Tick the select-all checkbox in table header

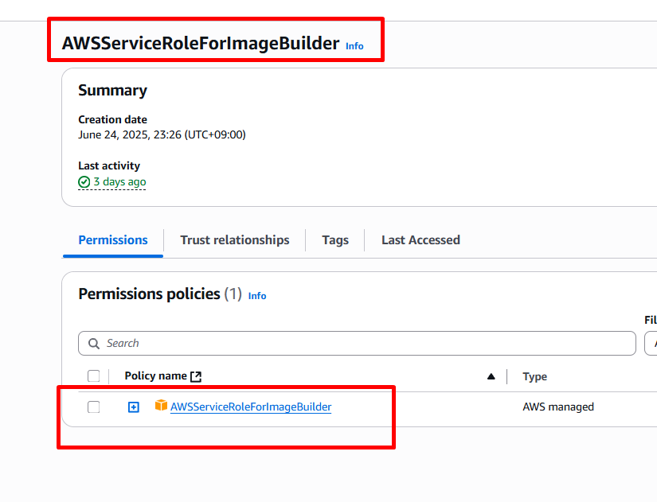(94, 376)
